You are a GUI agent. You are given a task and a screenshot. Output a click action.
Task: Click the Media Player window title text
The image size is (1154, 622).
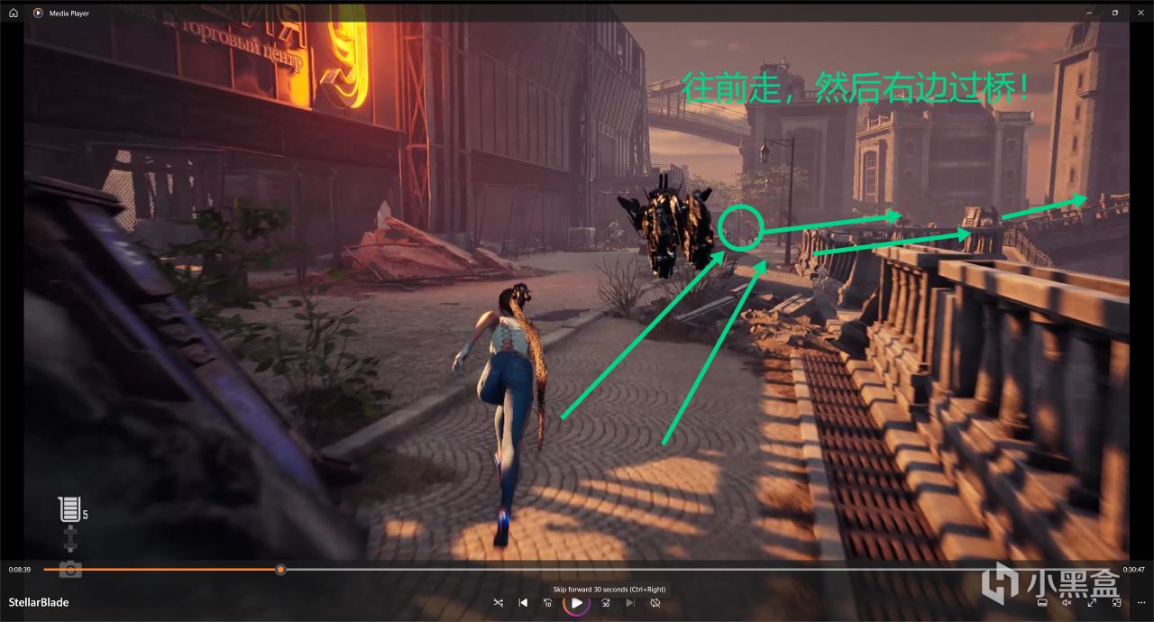(69, 14)
